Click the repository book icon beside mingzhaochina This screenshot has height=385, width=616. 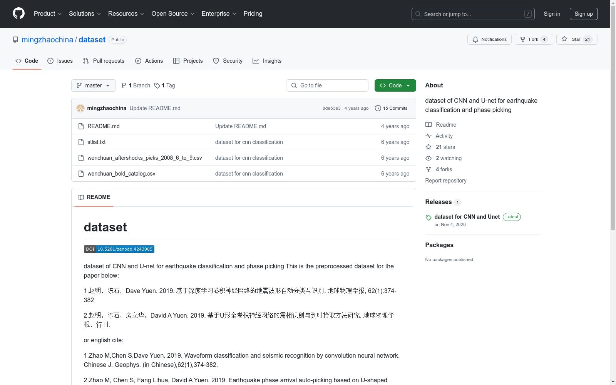(x=15, y=40)
